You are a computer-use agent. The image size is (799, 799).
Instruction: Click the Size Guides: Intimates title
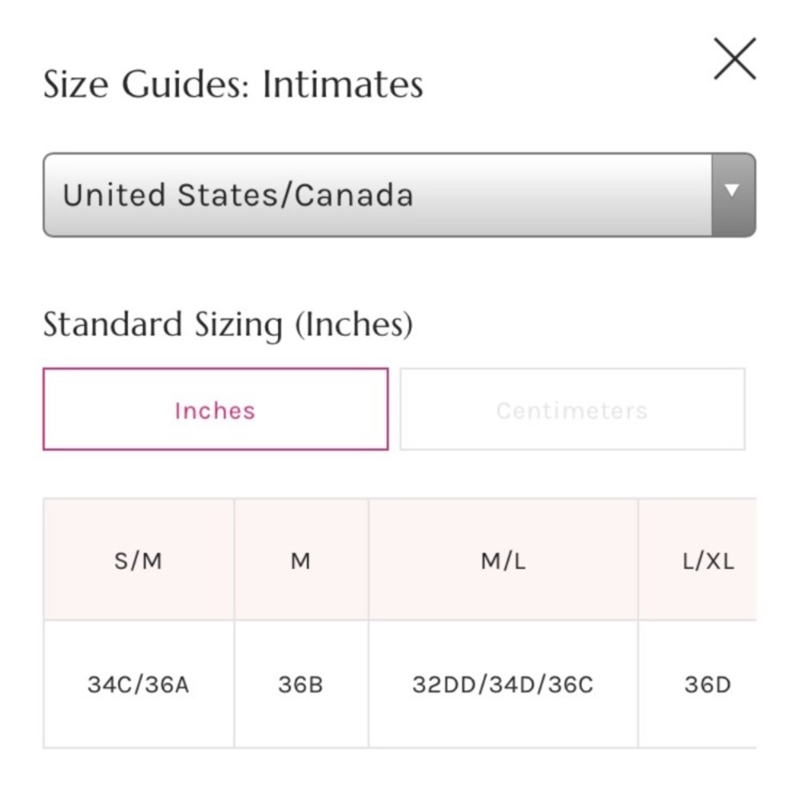(x=233, y=84)
